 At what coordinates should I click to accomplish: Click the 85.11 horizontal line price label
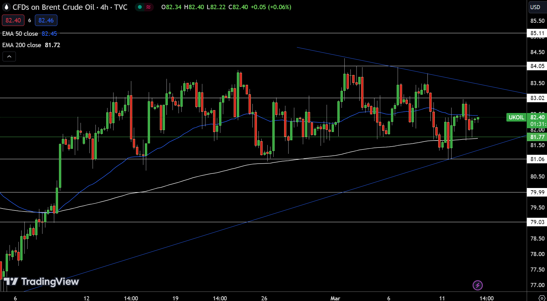coord(537,33)
